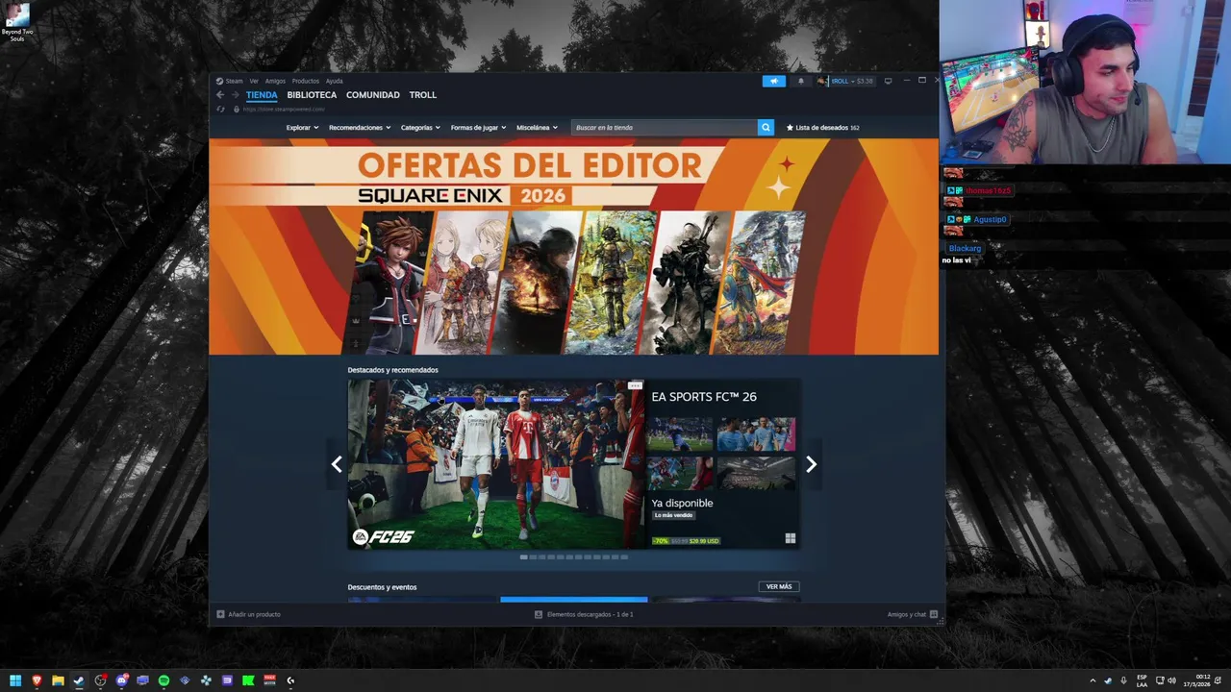Open Beyond Two Souls desktop shortcut
This screenshot has height=692, width=1231.
pyautogui.click(x=17, y=22)
